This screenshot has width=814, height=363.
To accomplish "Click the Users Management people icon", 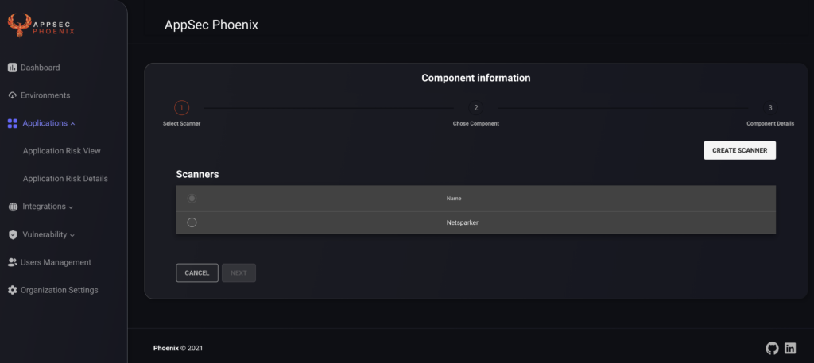I will click(x=13, y=262).
